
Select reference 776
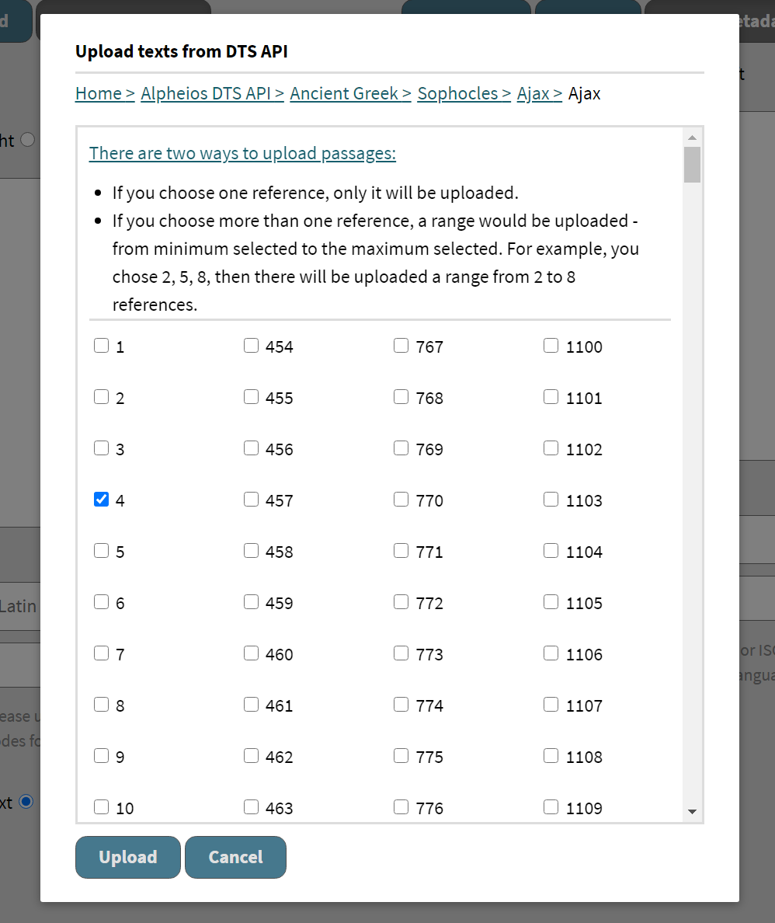(x=401, y=806)
